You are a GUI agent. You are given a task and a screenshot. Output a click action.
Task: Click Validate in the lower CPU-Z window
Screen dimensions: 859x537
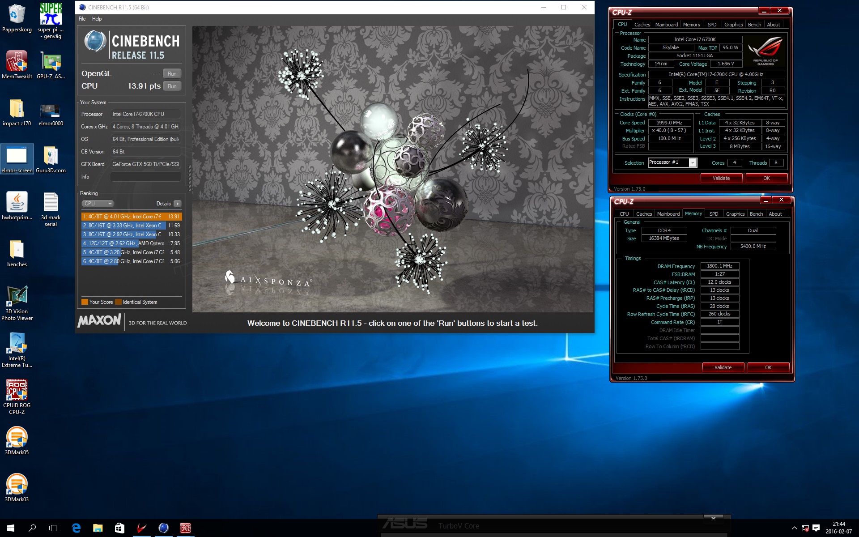pyautogui.click(x=723, y=367)
